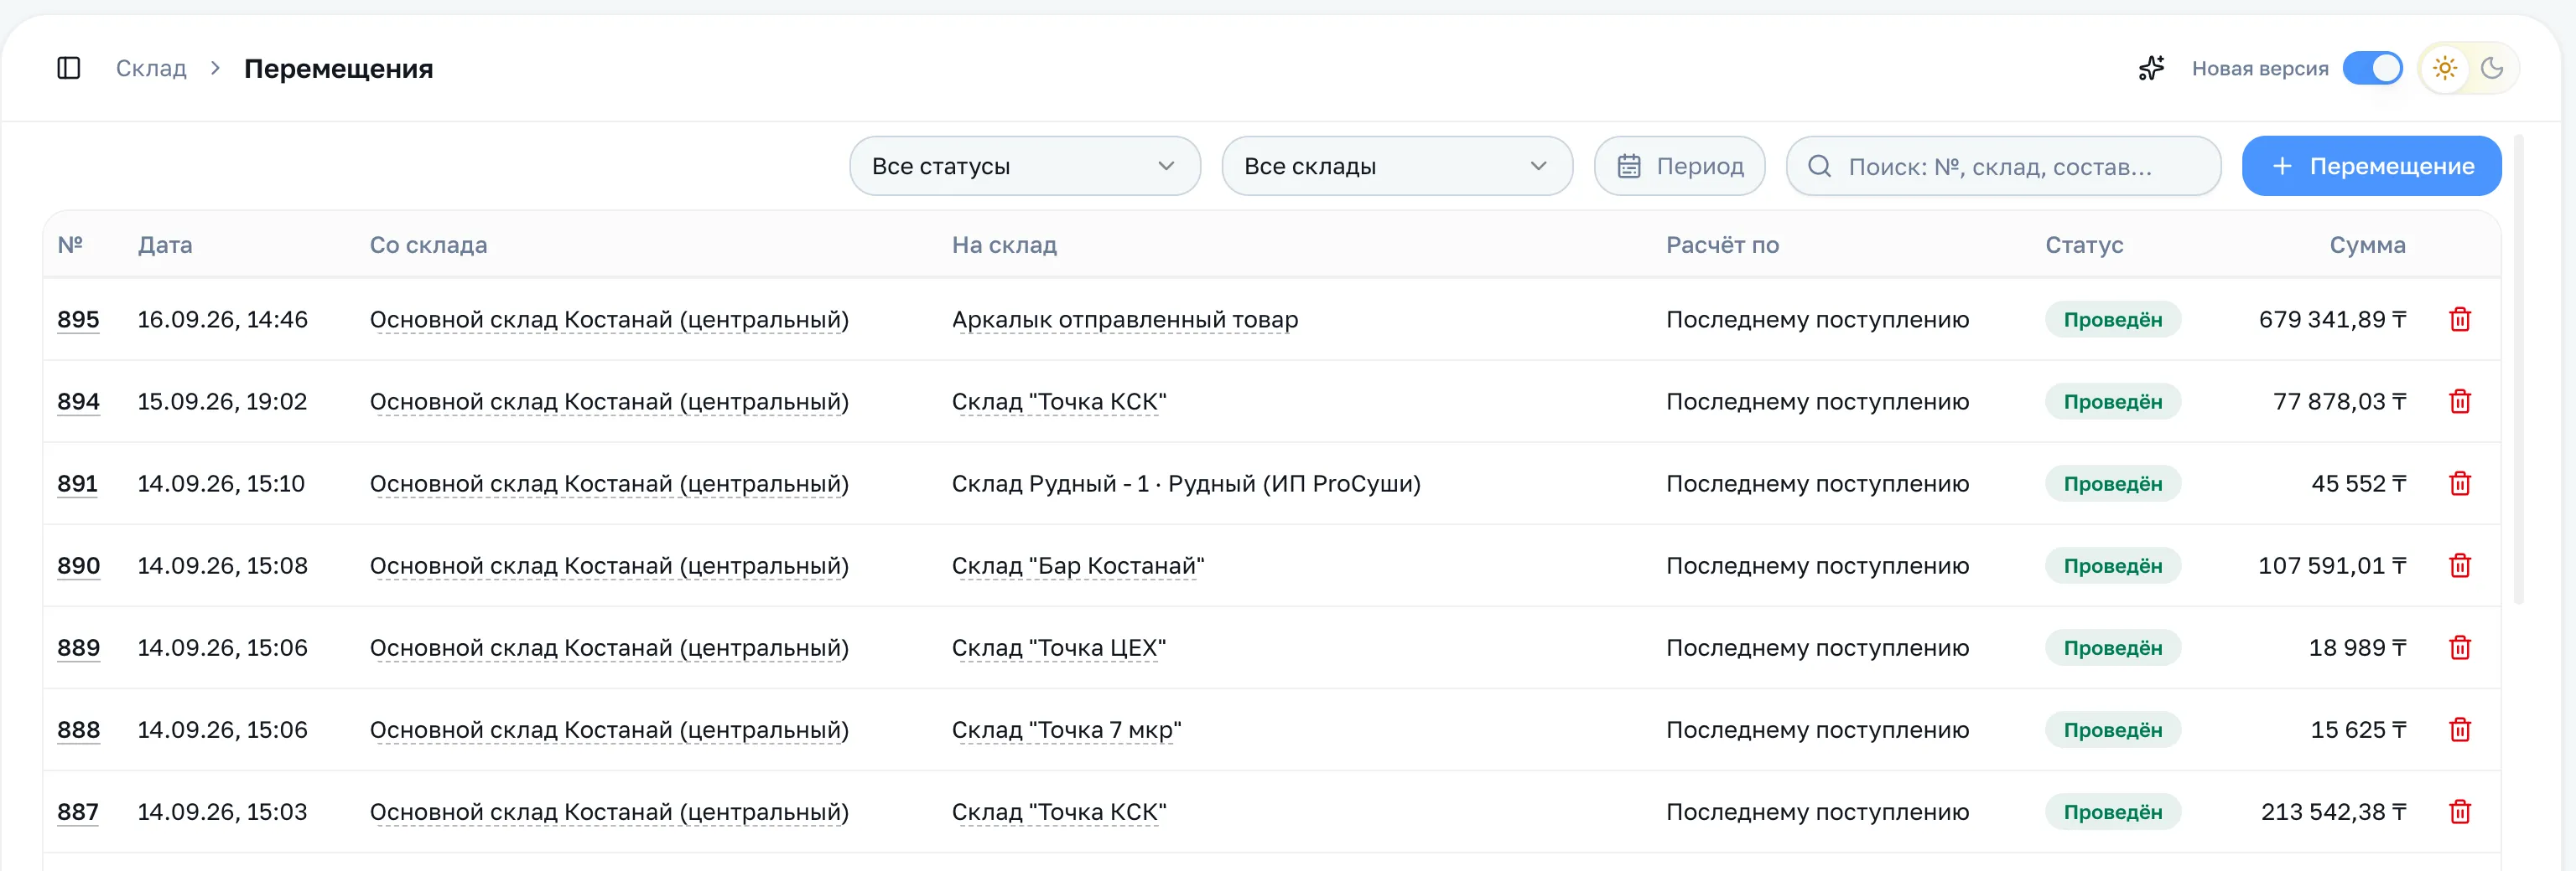This screenshot has height=871, width=2576.
Task: Click the Проведён status badge in row 895
Action: click(2112, 320)
